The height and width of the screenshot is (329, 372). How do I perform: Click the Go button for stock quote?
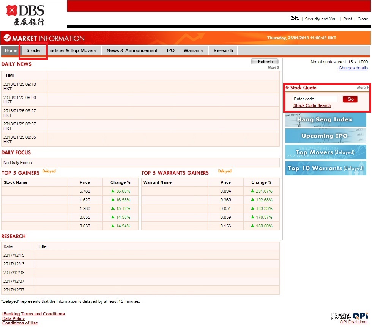point(350,99)
